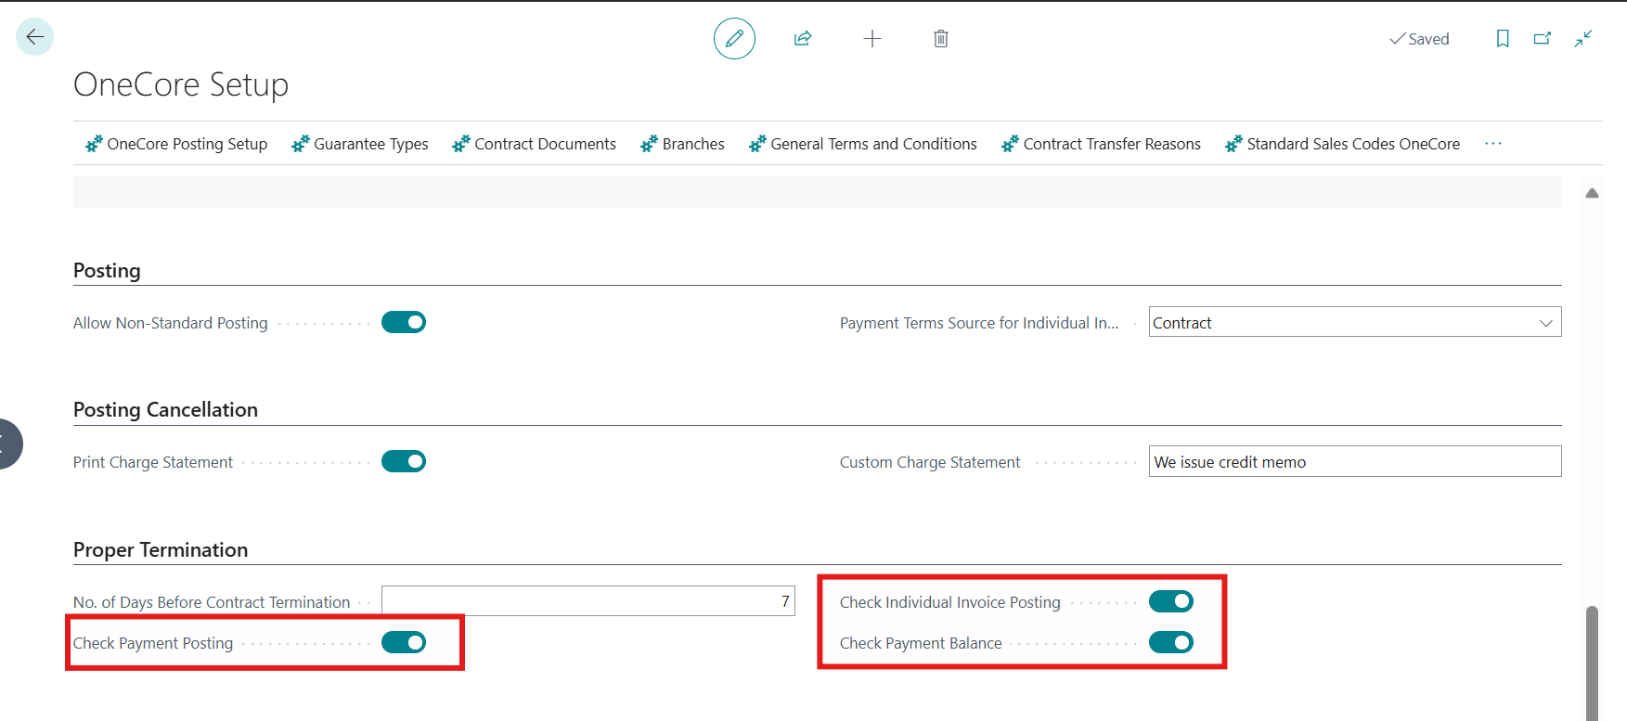
Task: Expand Payment Terms Source dropdown
Action: click(1545, 323)
